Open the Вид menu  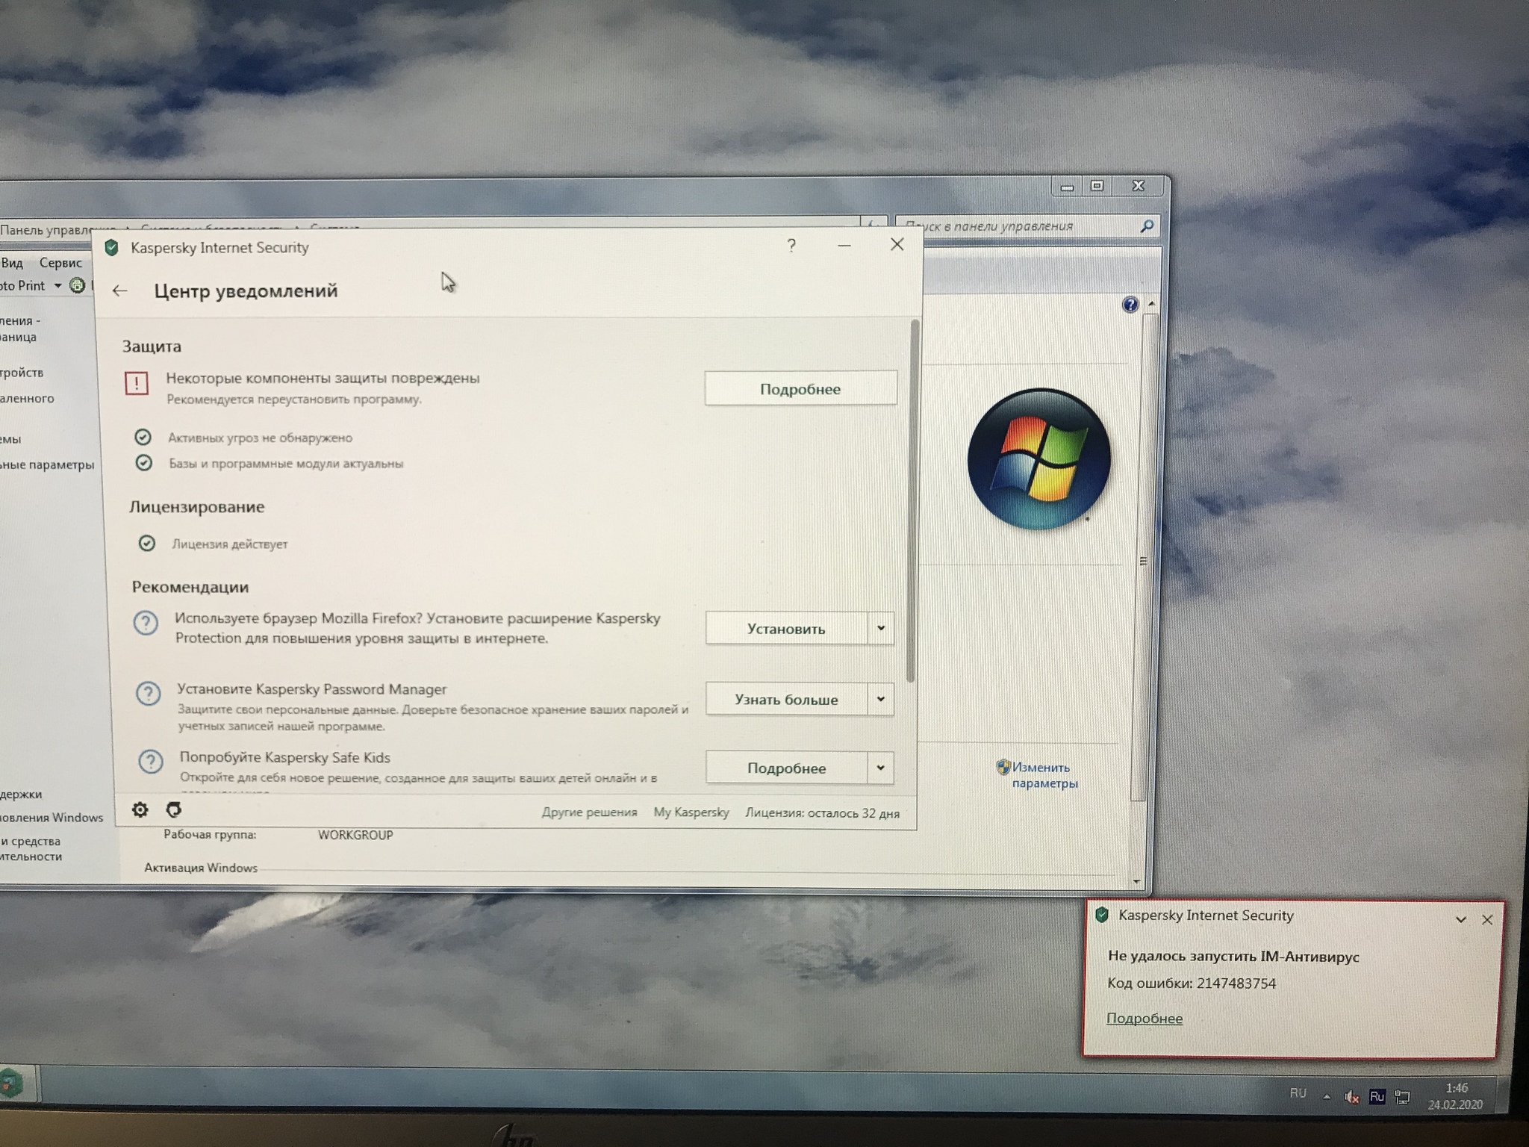tap(12, 263)
